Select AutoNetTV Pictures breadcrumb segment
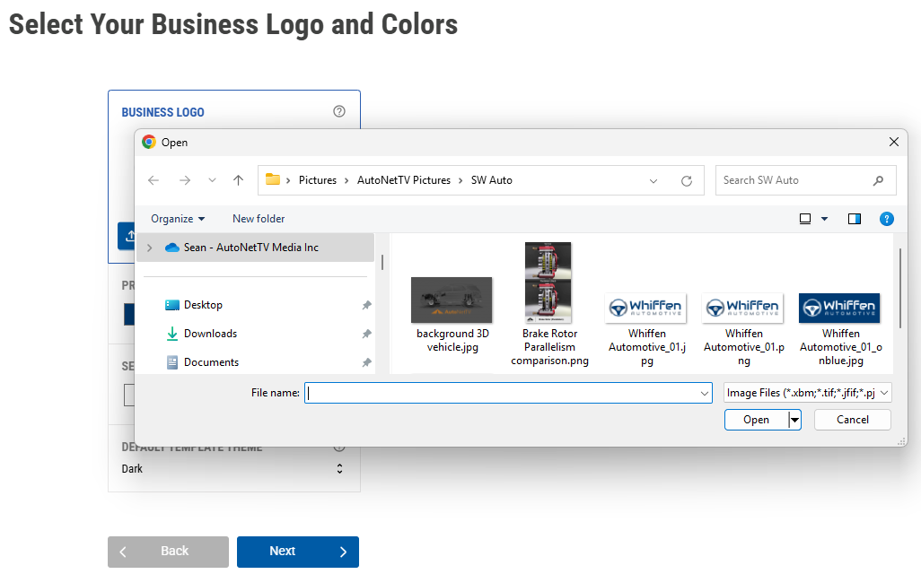This screenshot has width=921, height=574. click(x=404, y=180)
